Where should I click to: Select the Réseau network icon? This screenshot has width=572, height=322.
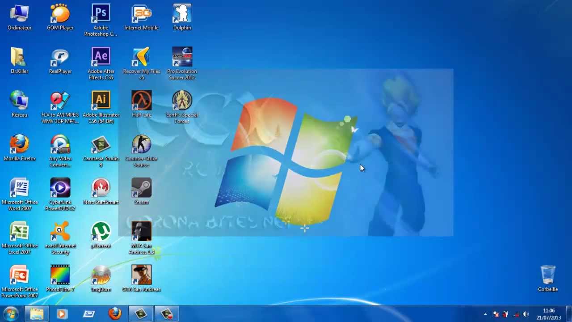point(19,105)
